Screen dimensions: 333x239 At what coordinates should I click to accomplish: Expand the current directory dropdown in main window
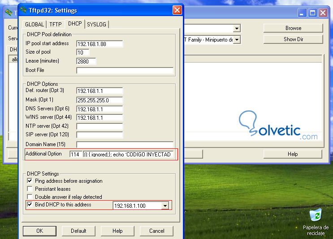pos(237,28)
